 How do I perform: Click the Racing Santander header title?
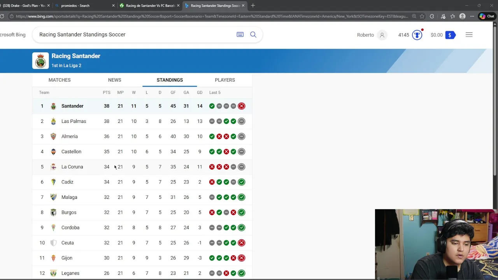[76, 56]
